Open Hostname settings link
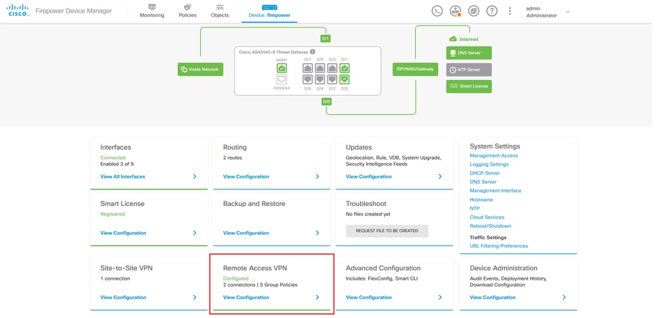671x318 pixels. tap(482, 200)
